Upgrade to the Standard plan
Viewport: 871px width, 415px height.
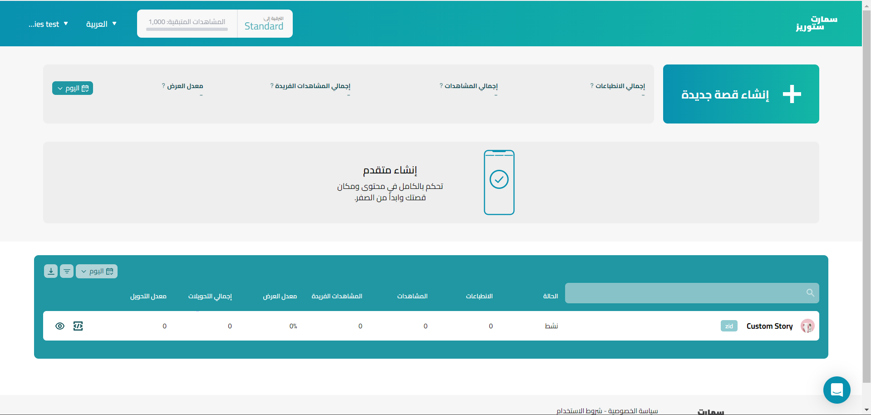[x=264, y=24]
